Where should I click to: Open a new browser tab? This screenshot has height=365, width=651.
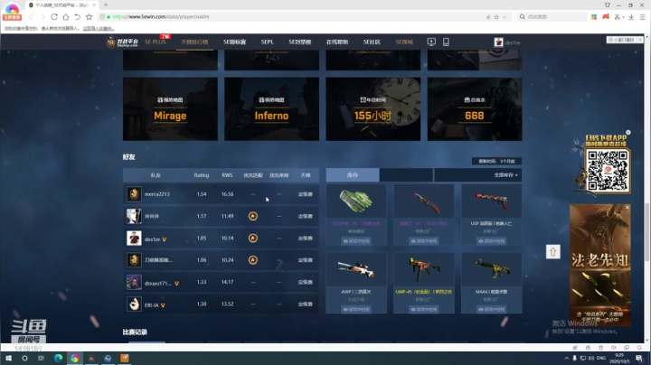tap(106, 5)
